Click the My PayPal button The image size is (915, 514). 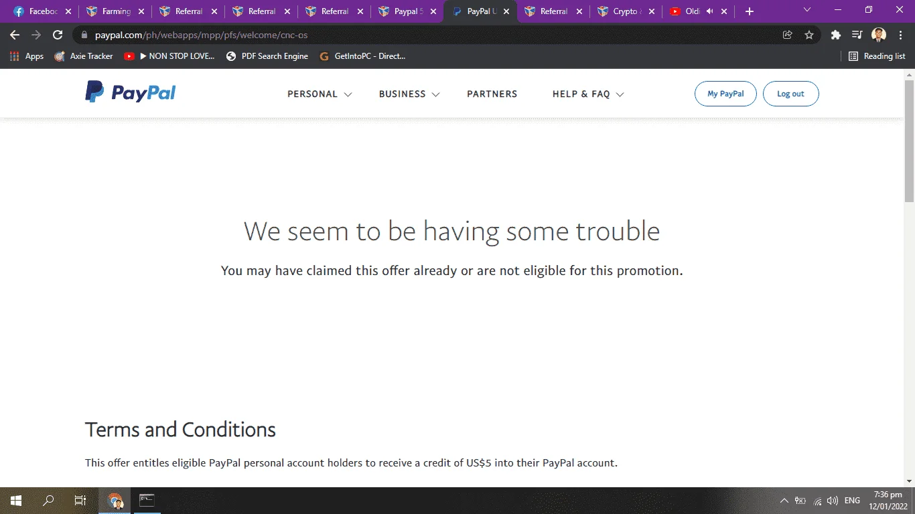pyautogui.click(x=725, y=94)
